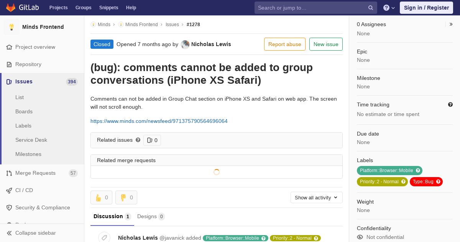Image resolution: width=460 pixels, height=242 pixels.
Task: Click the issue title heading text
Action: coord(202,74)
